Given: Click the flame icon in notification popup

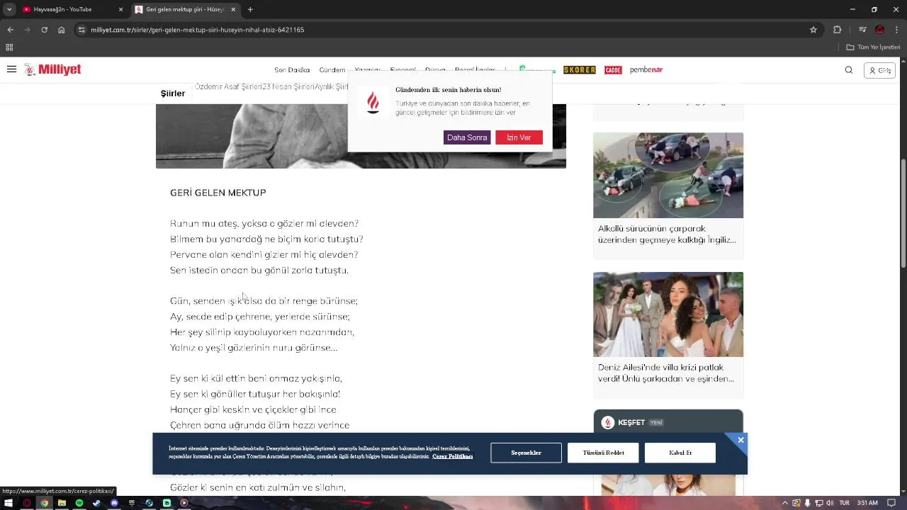Looking at the screenshot, I should tap(373, 103).
